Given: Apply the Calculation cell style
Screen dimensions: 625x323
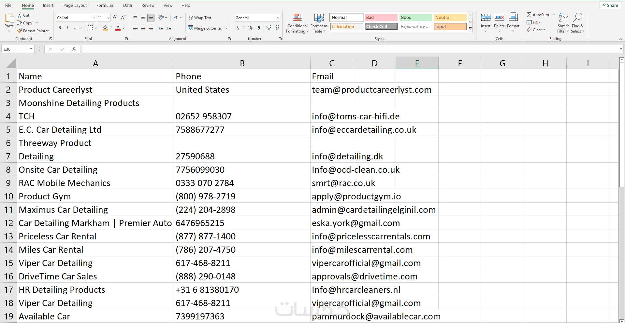Looking at the screenshot, I should pos(347,26).
